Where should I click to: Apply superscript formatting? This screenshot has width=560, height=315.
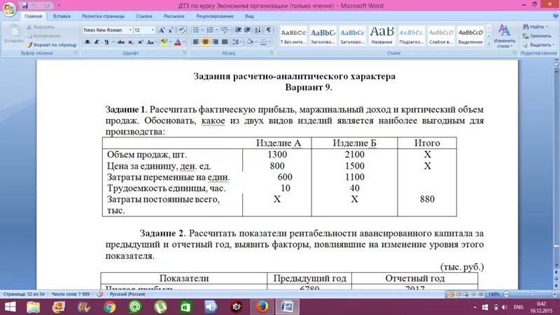[x=141, y=42]
